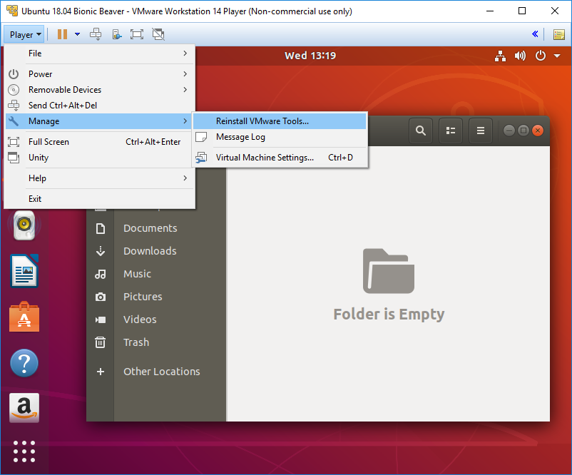
Task: Open the Help icon in the dock
Action: (24, 363)
